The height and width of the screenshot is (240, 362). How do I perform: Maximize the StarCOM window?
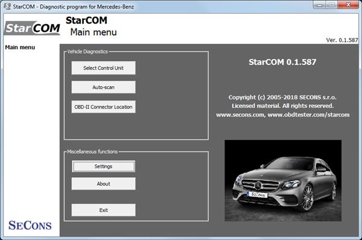click(331, 5)
